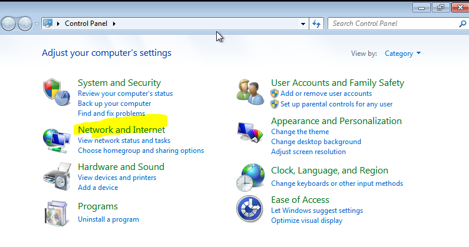Expand the address bar history dropdown

tap(303, 24)
